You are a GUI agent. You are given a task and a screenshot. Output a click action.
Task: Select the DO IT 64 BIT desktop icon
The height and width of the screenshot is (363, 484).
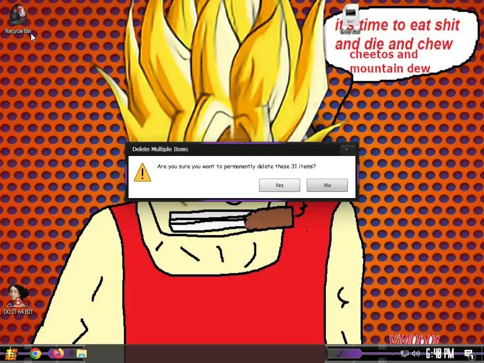pyautogui.click(x=18, y=299)
